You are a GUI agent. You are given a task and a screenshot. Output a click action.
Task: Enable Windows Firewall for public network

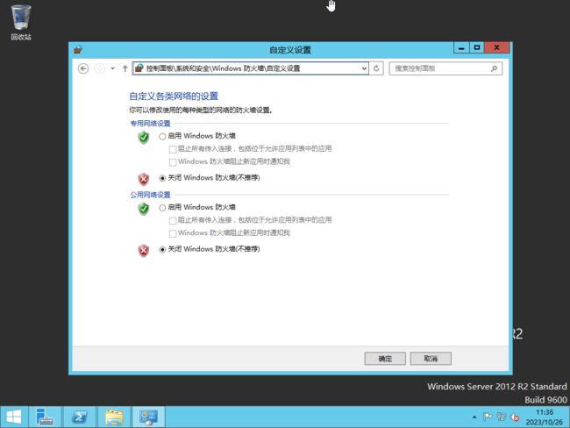pos(162,208)
